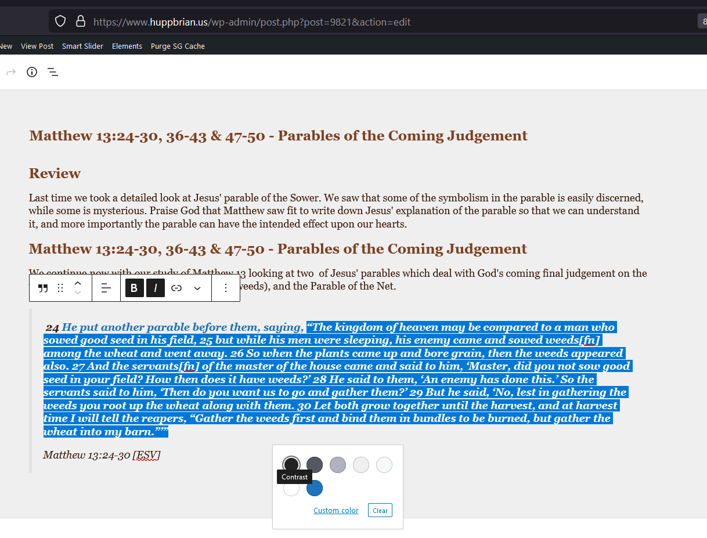Select the blue color swatch
The image size is (707, 538).
coord(315,488)
